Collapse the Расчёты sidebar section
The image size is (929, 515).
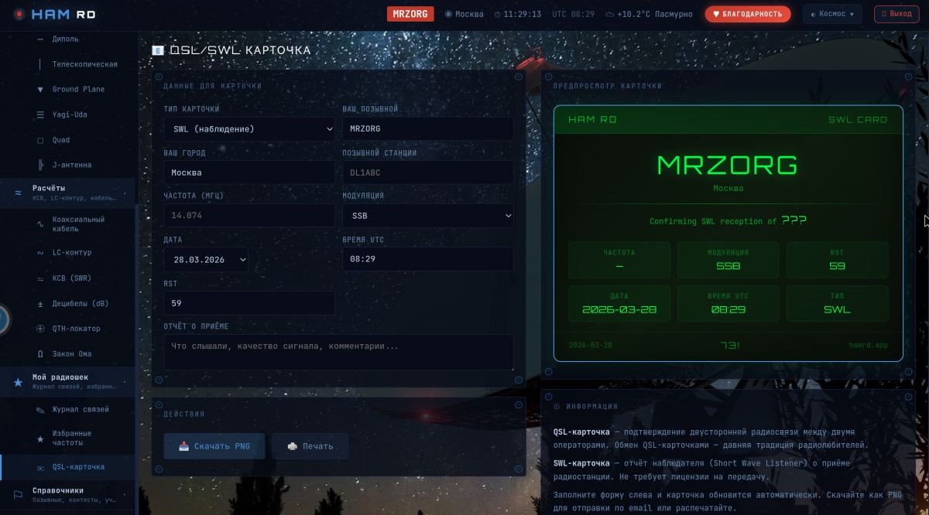point(67,193)
